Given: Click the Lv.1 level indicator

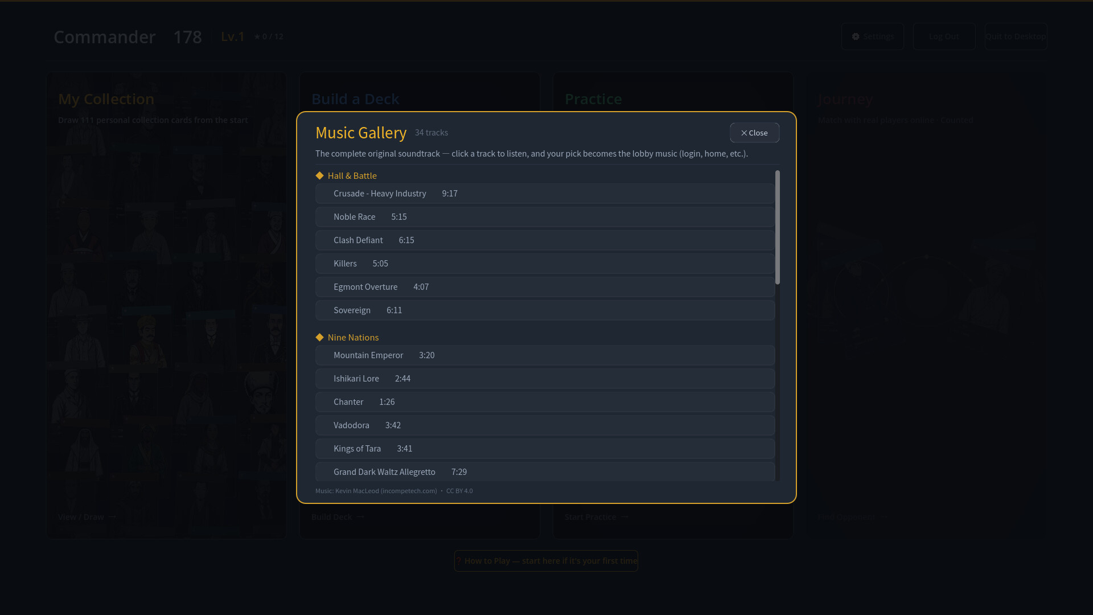Looking at the screenshot, I should [x=232, y=36].
